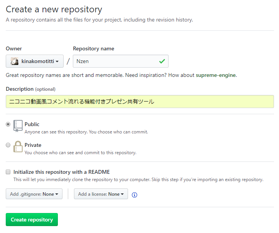Click the Public label text
The height and width of the screenshot is (233, 279).
point(32,124)
